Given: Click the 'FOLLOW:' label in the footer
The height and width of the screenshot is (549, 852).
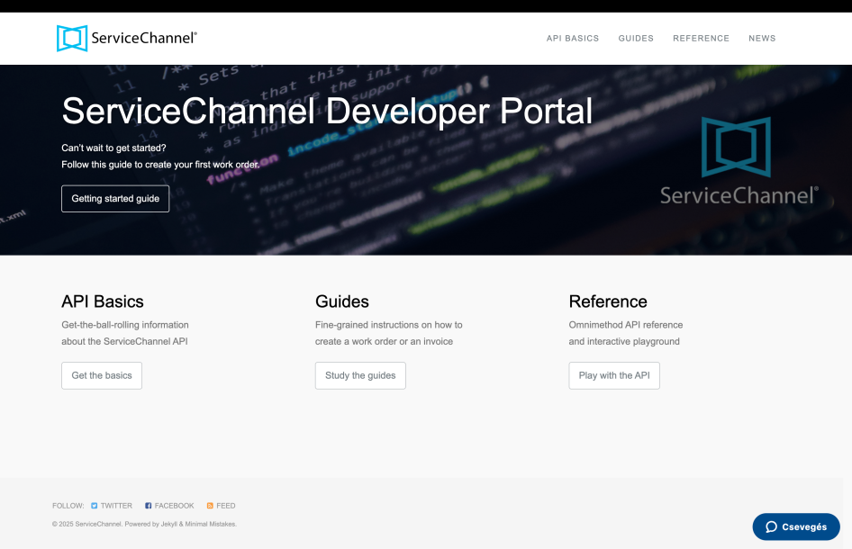Looking at the screenshot, I should 68,506.
